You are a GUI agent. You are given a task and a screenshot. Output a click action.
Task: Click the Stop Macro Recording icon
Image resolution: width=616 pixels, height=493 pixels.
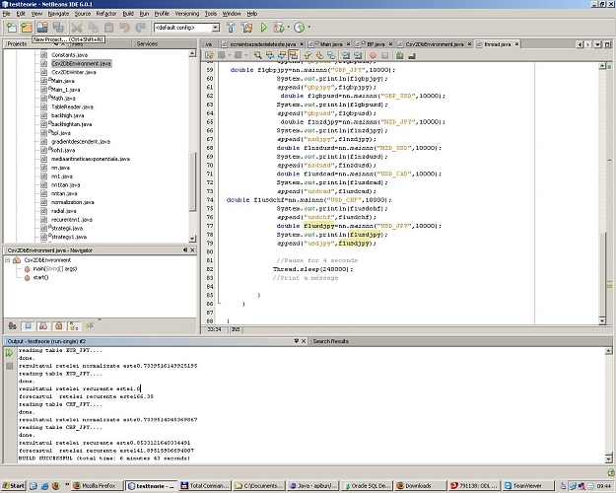385,55
